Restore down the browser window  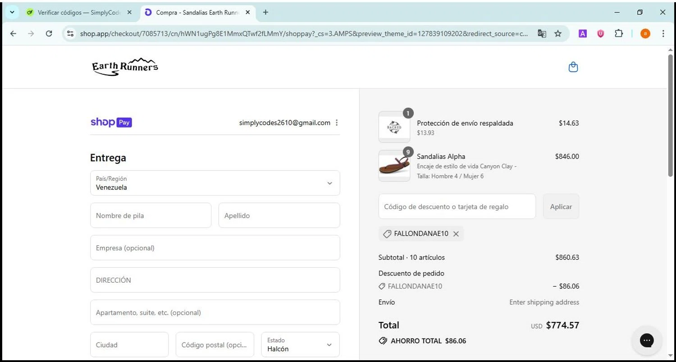pyautogui.click(x=640, y=12)
